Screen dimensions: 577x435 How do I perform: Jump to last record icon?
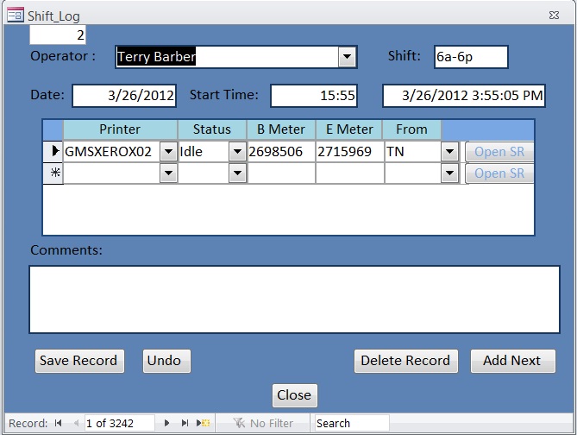click(x=185, y=423)
